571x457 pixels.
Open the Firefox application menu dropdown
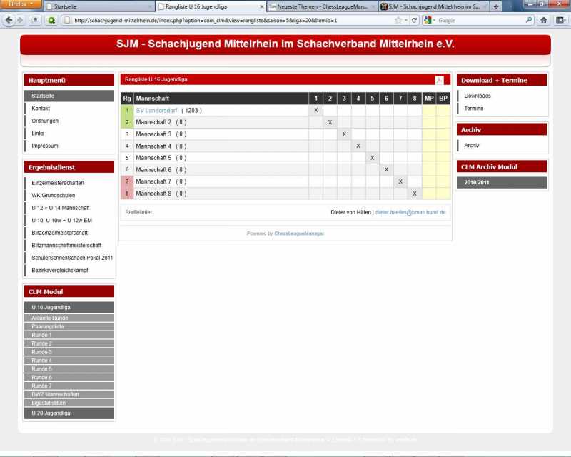[21, 4]
